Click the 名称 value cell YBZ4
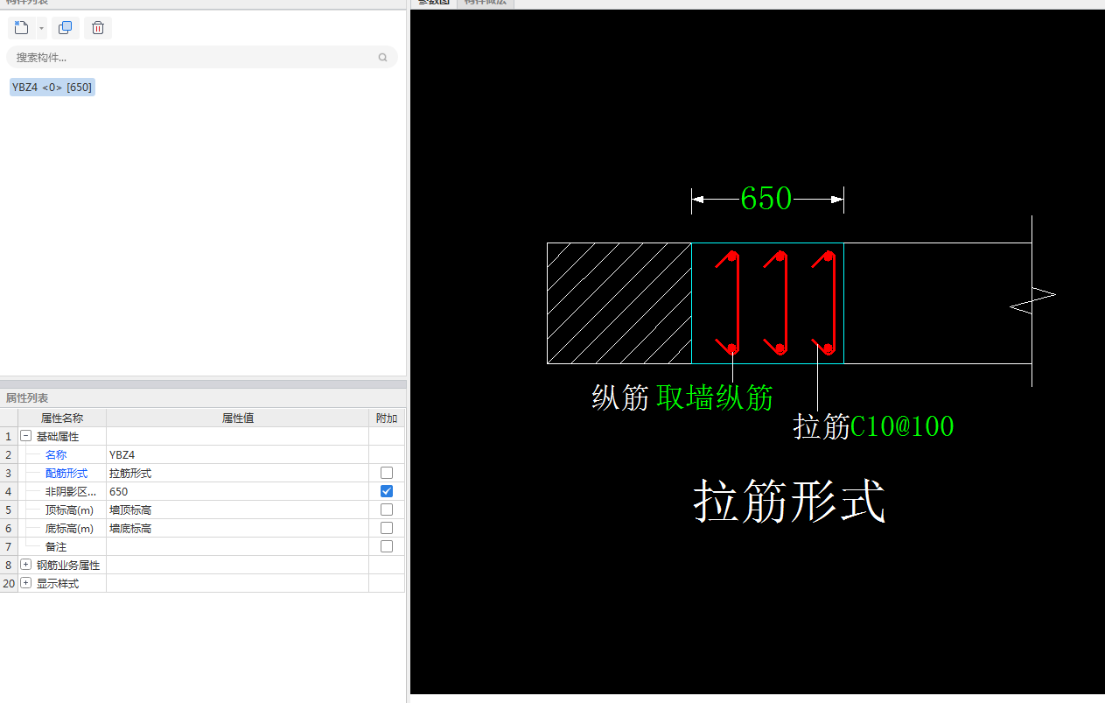Screen dimensions: 1105x703 pos(237,454)
